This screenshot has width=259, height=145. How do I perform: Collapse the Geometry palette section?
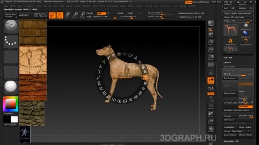point(229,67)
